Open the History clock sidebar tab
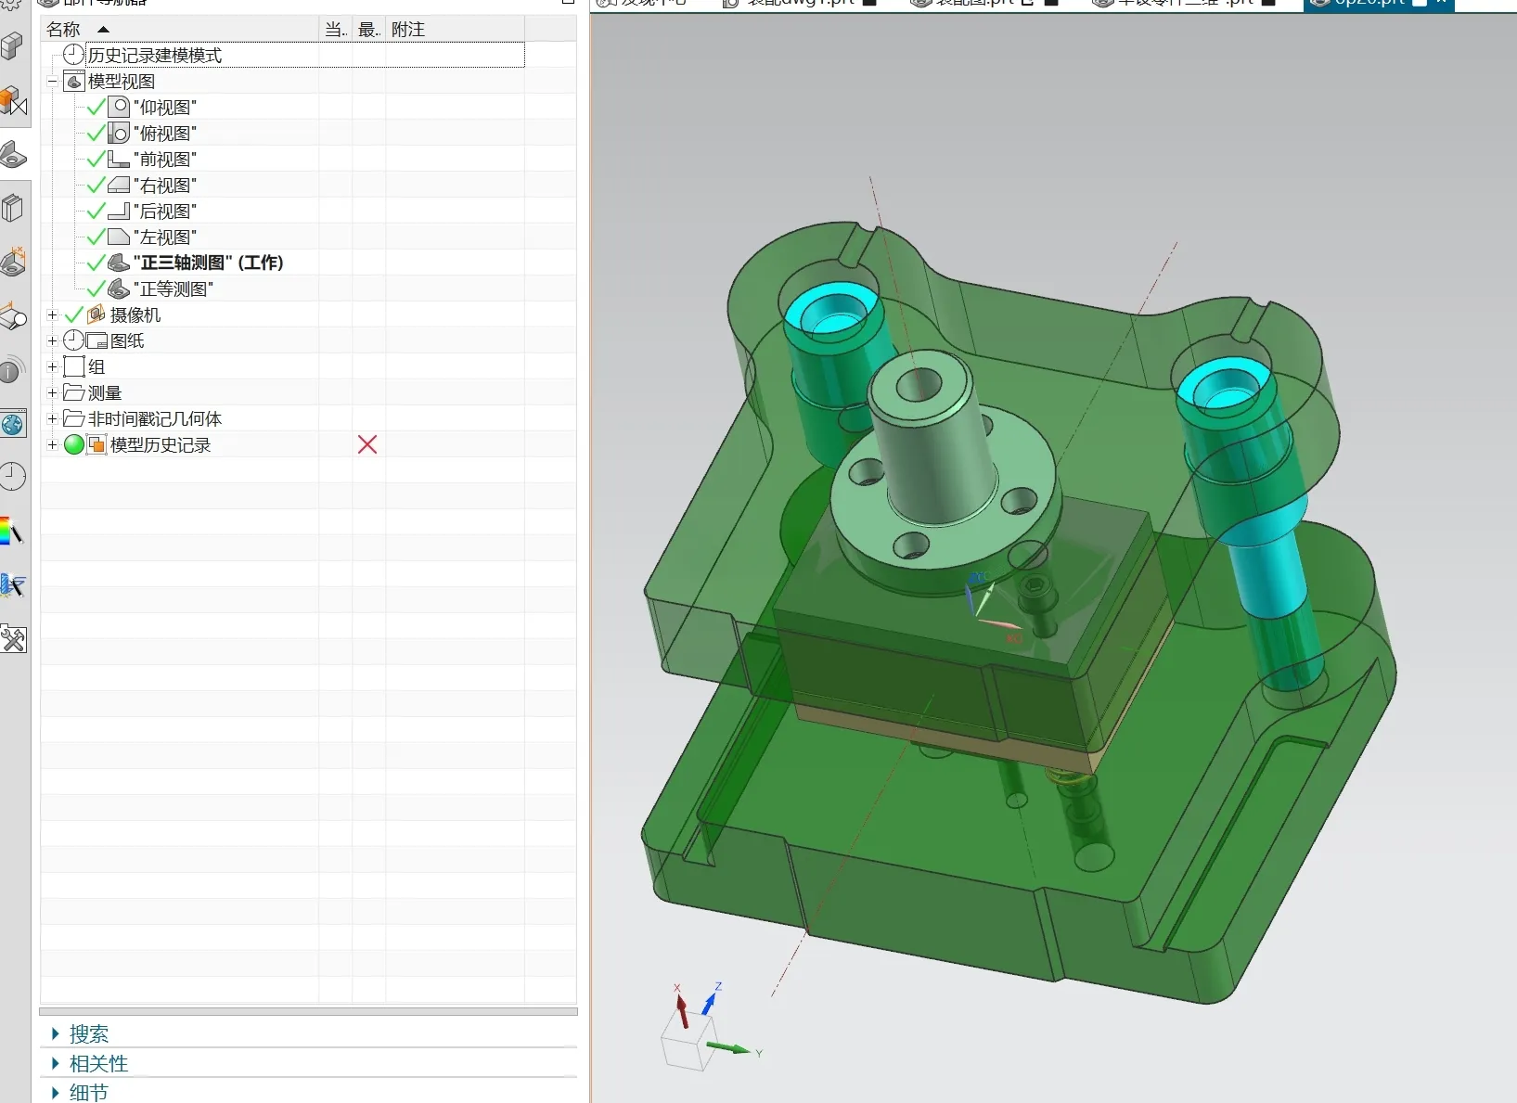Screen dimensions: 1517x1103 tap(12, 477)
